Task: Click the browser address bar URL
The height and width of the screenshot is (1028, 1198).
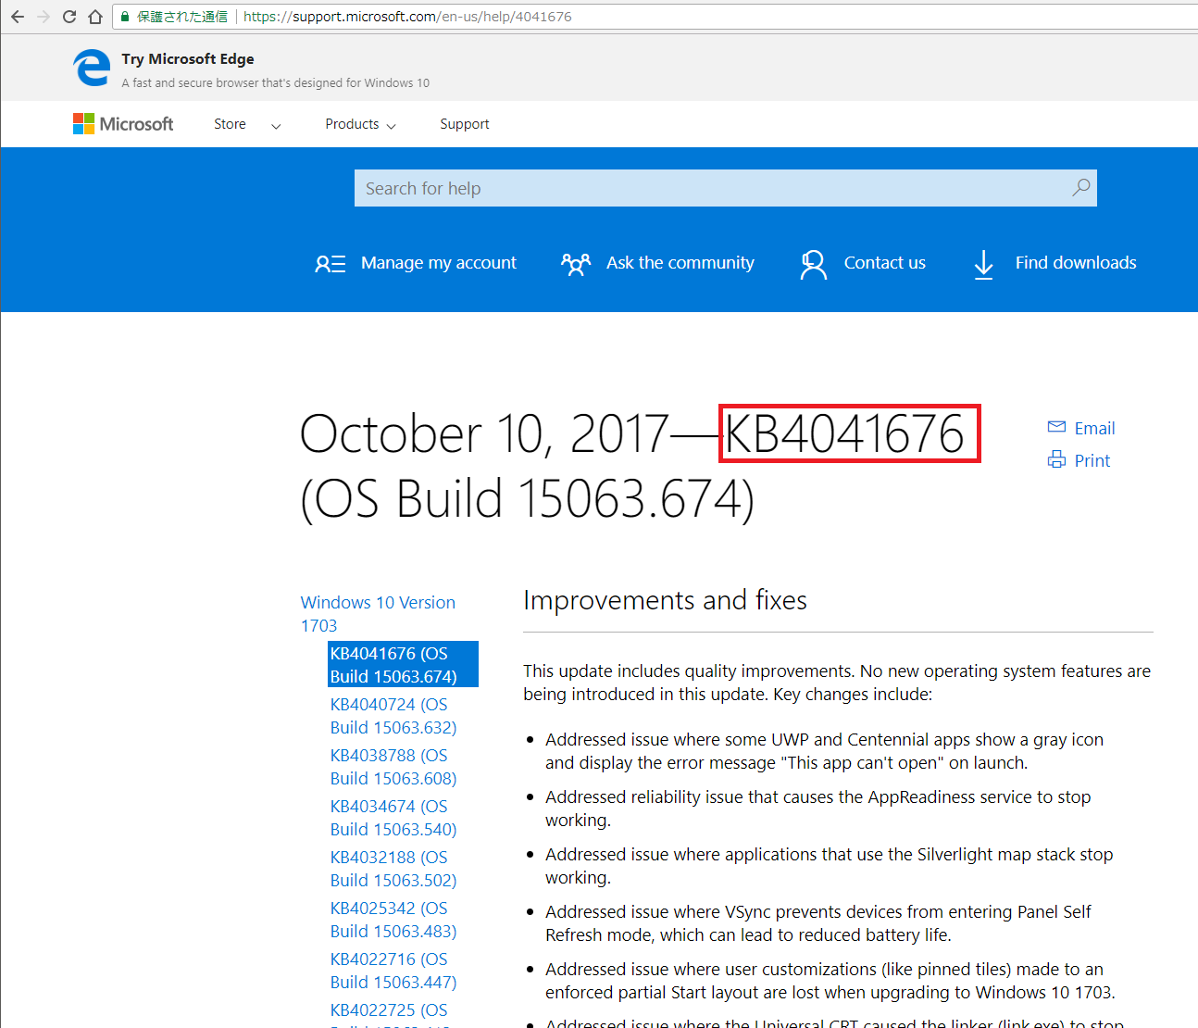Action: [407, 17]
